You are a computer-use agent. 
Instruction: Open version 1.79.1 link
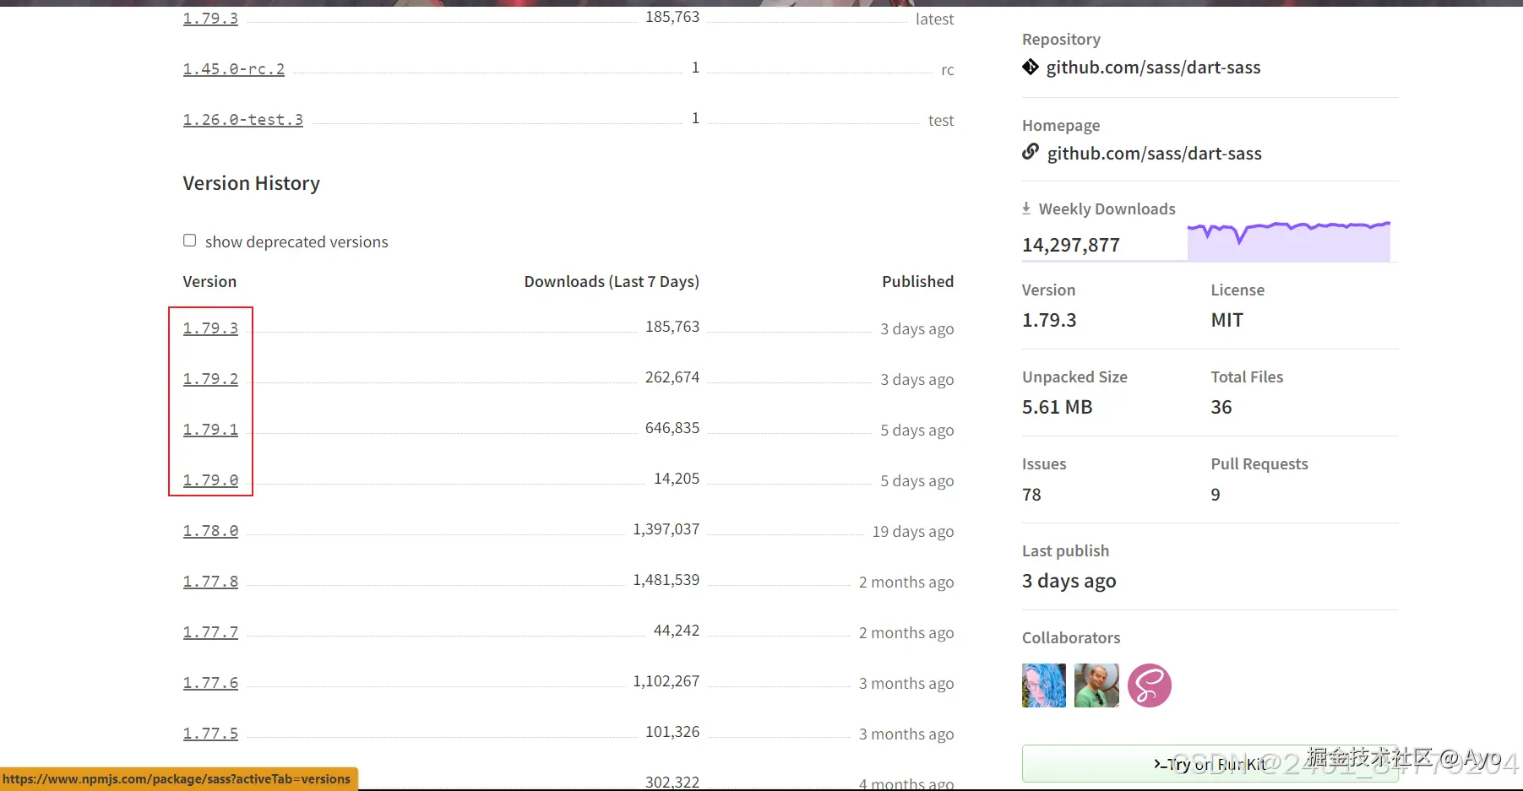[210, 430]
